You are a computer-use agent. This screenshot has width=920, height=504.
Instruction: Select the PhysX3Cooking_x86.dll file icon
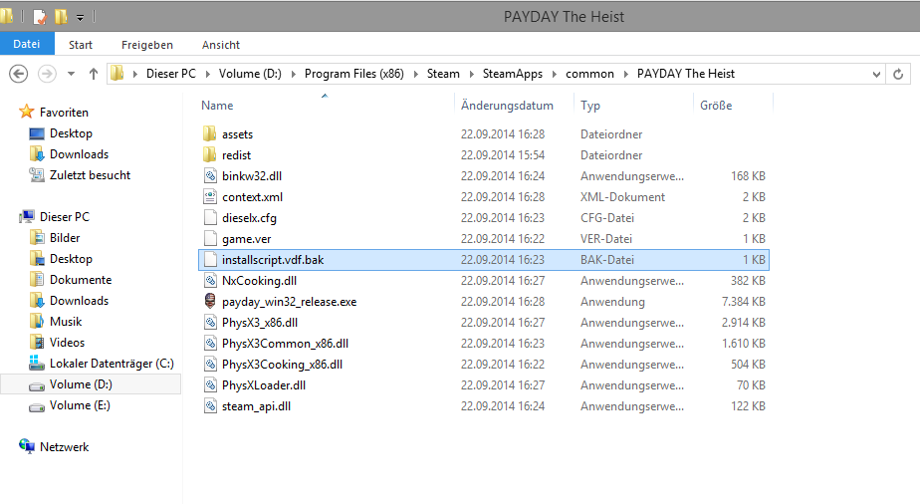[x=210, y=365]
